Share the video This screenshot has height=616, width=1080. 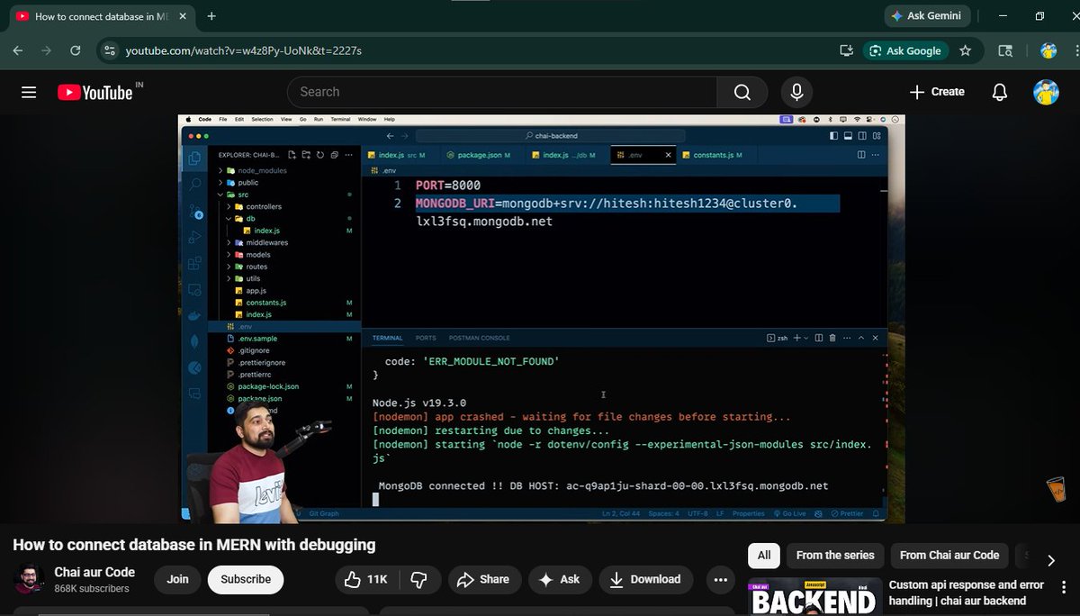[483, 579]
